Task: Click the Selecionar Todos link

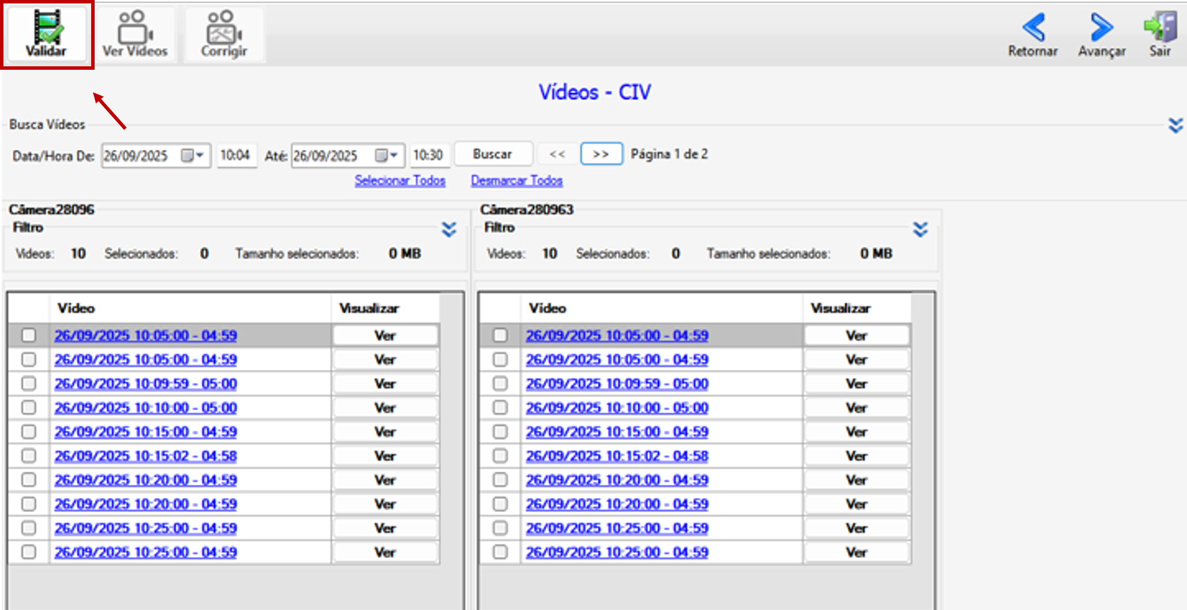Action: click(400, 180)
